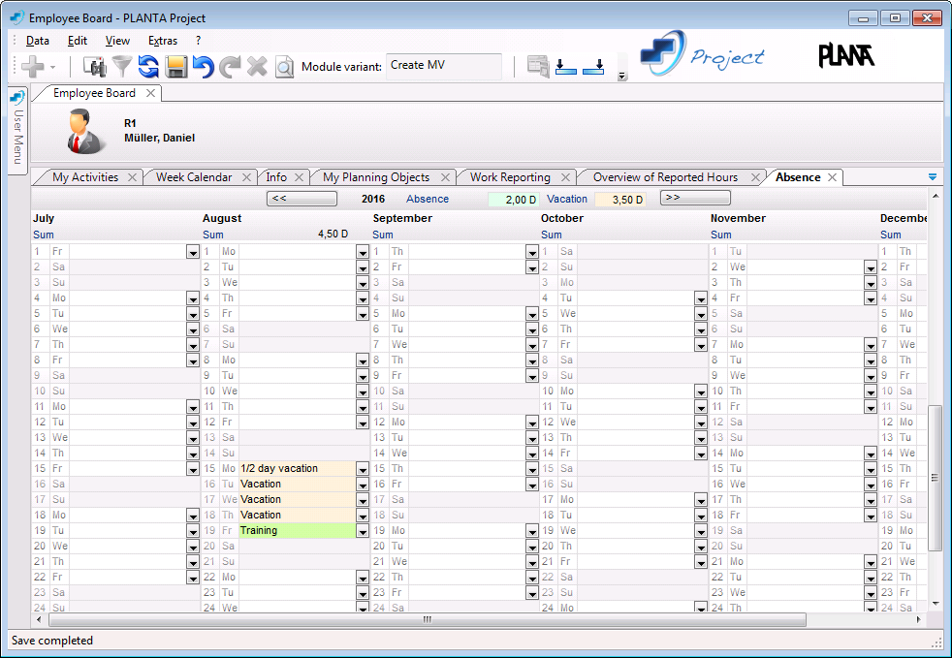Select the Vacation entry on August 17

(x=297, y=500)
